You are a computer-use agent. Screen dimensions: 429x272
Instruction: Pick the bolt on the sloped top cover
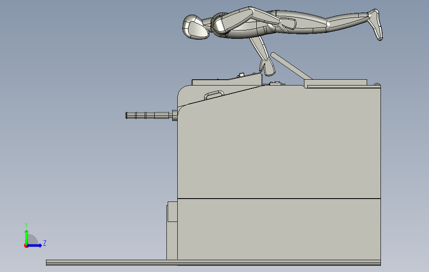(x=241, y=75)
